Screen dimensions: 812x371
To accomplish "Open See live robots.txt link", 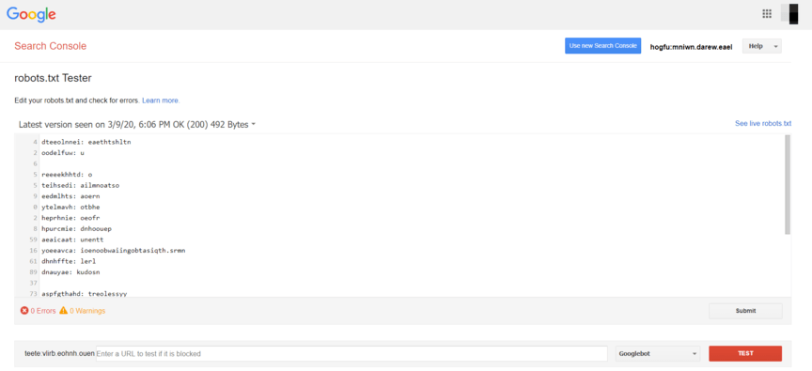I will pos(763,124).
